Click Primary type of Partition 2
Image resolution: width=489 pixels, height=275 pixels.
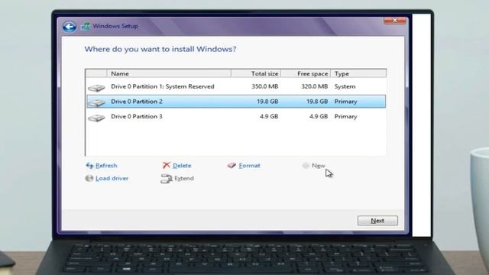tap(346, 102)
